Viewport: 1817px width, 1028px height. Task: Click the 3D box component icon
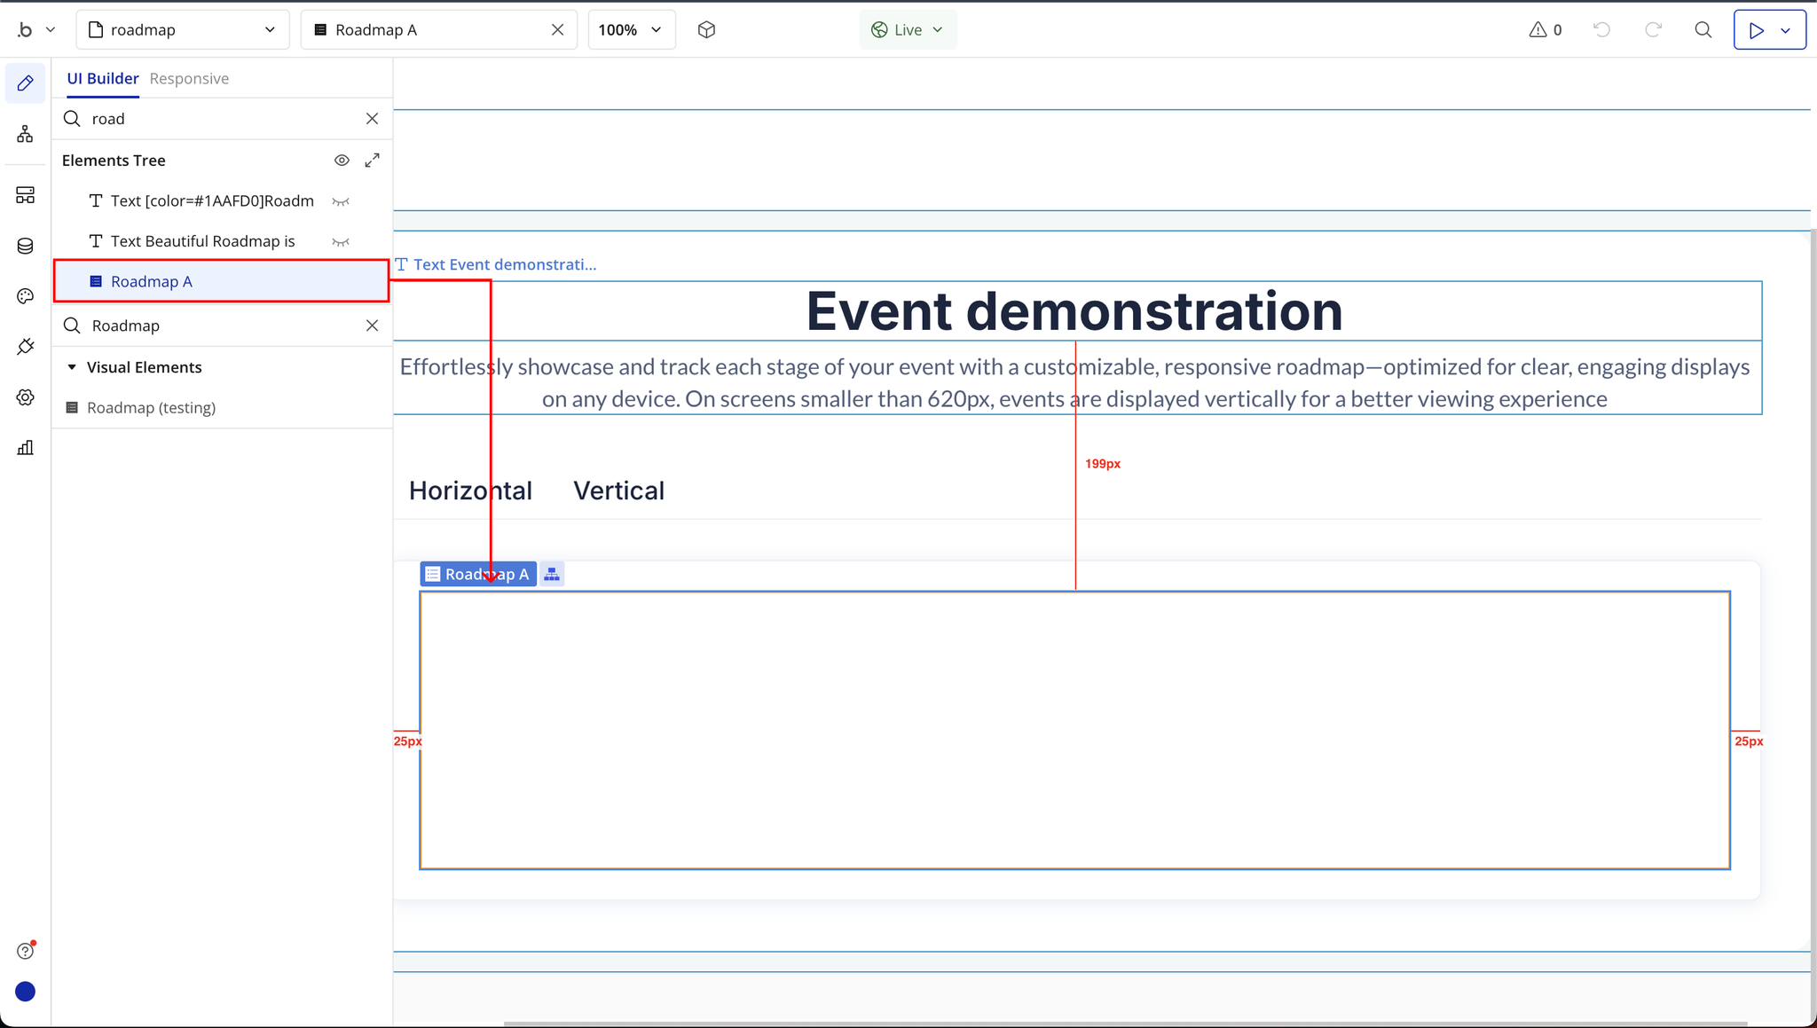pos(706,30)
